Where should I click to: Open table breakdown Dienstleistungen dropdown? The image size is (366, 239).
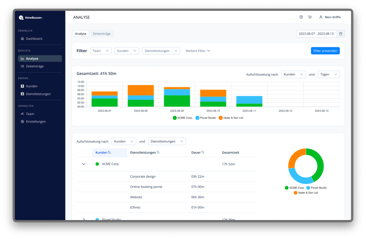click(167, 141)
